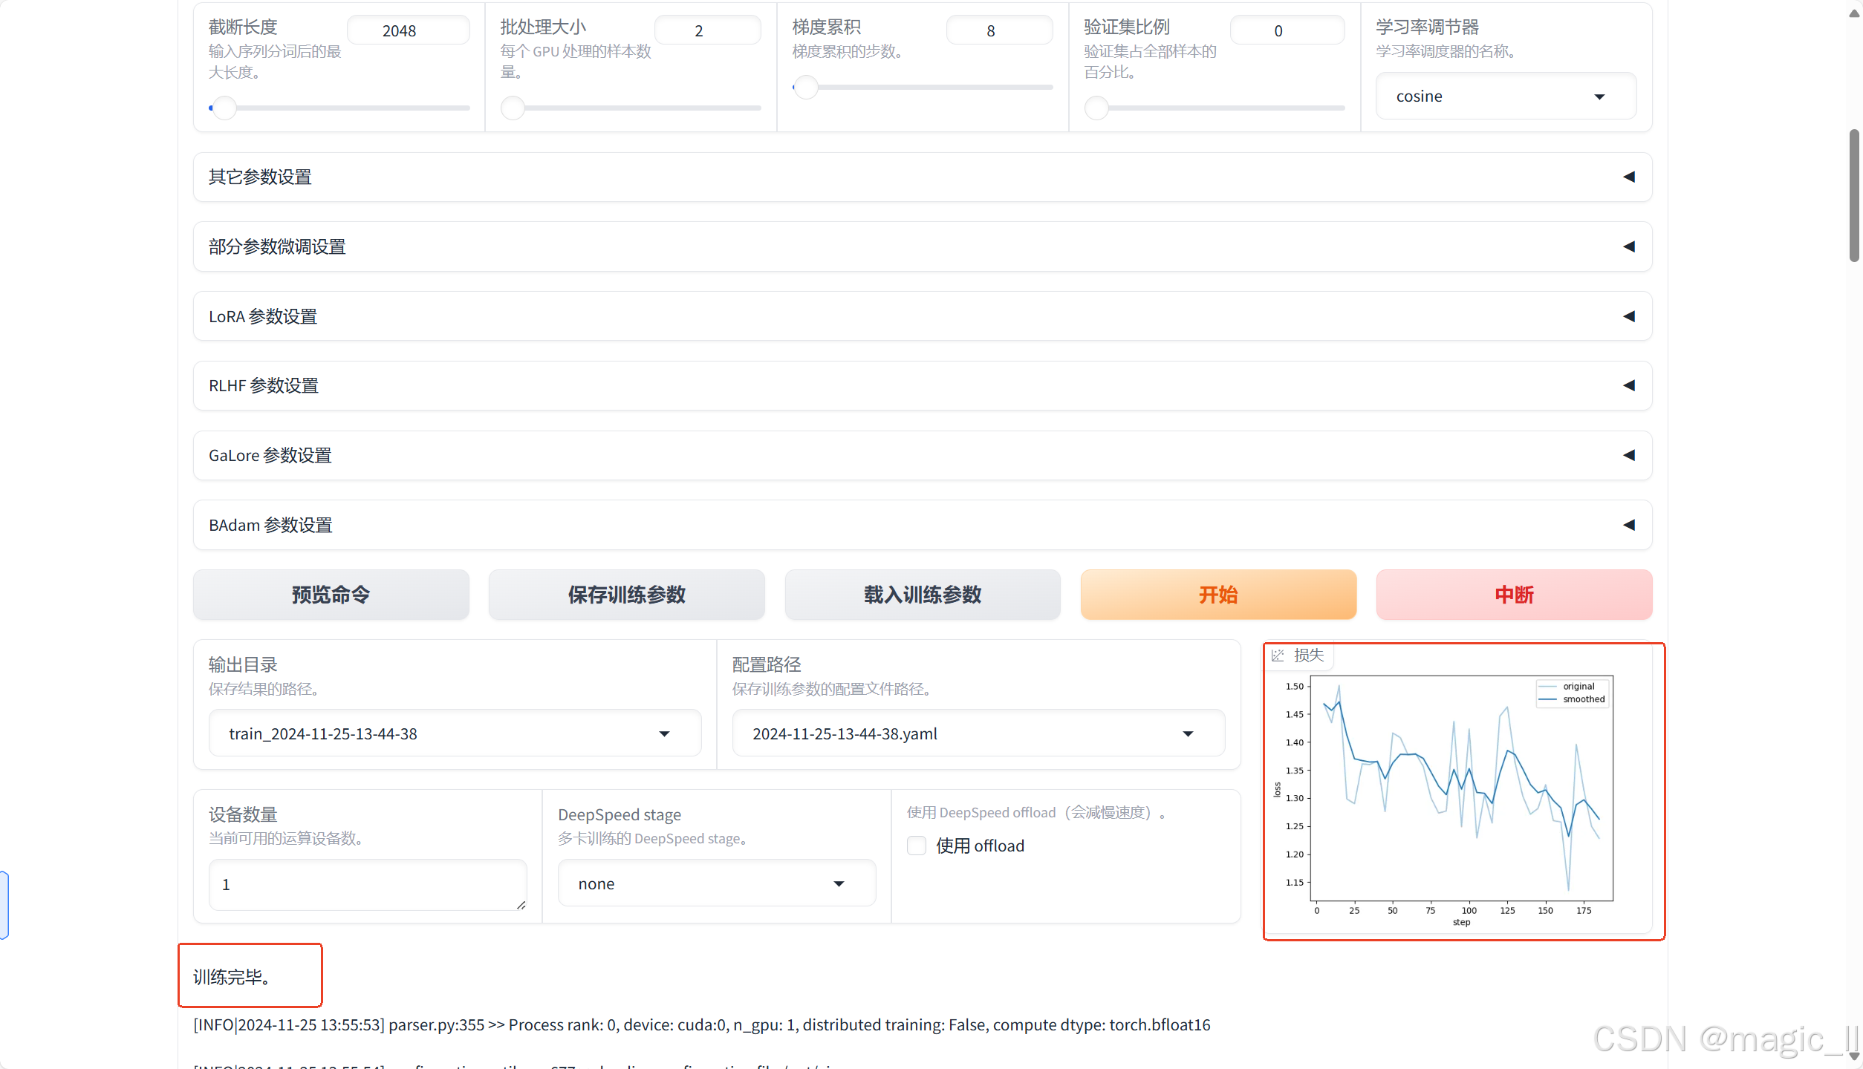Start training with the 开始 button
Viewport: 1863px width, 1069px height.
pyautogui.click(x=1218, y=595)
